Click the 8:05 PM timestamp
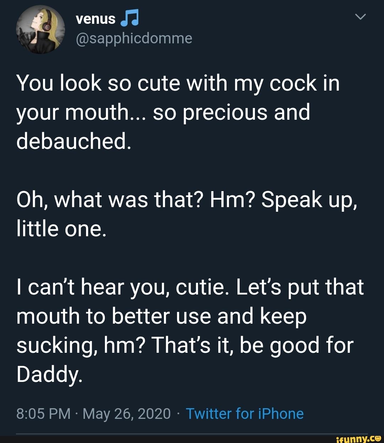 click(43, 414)
